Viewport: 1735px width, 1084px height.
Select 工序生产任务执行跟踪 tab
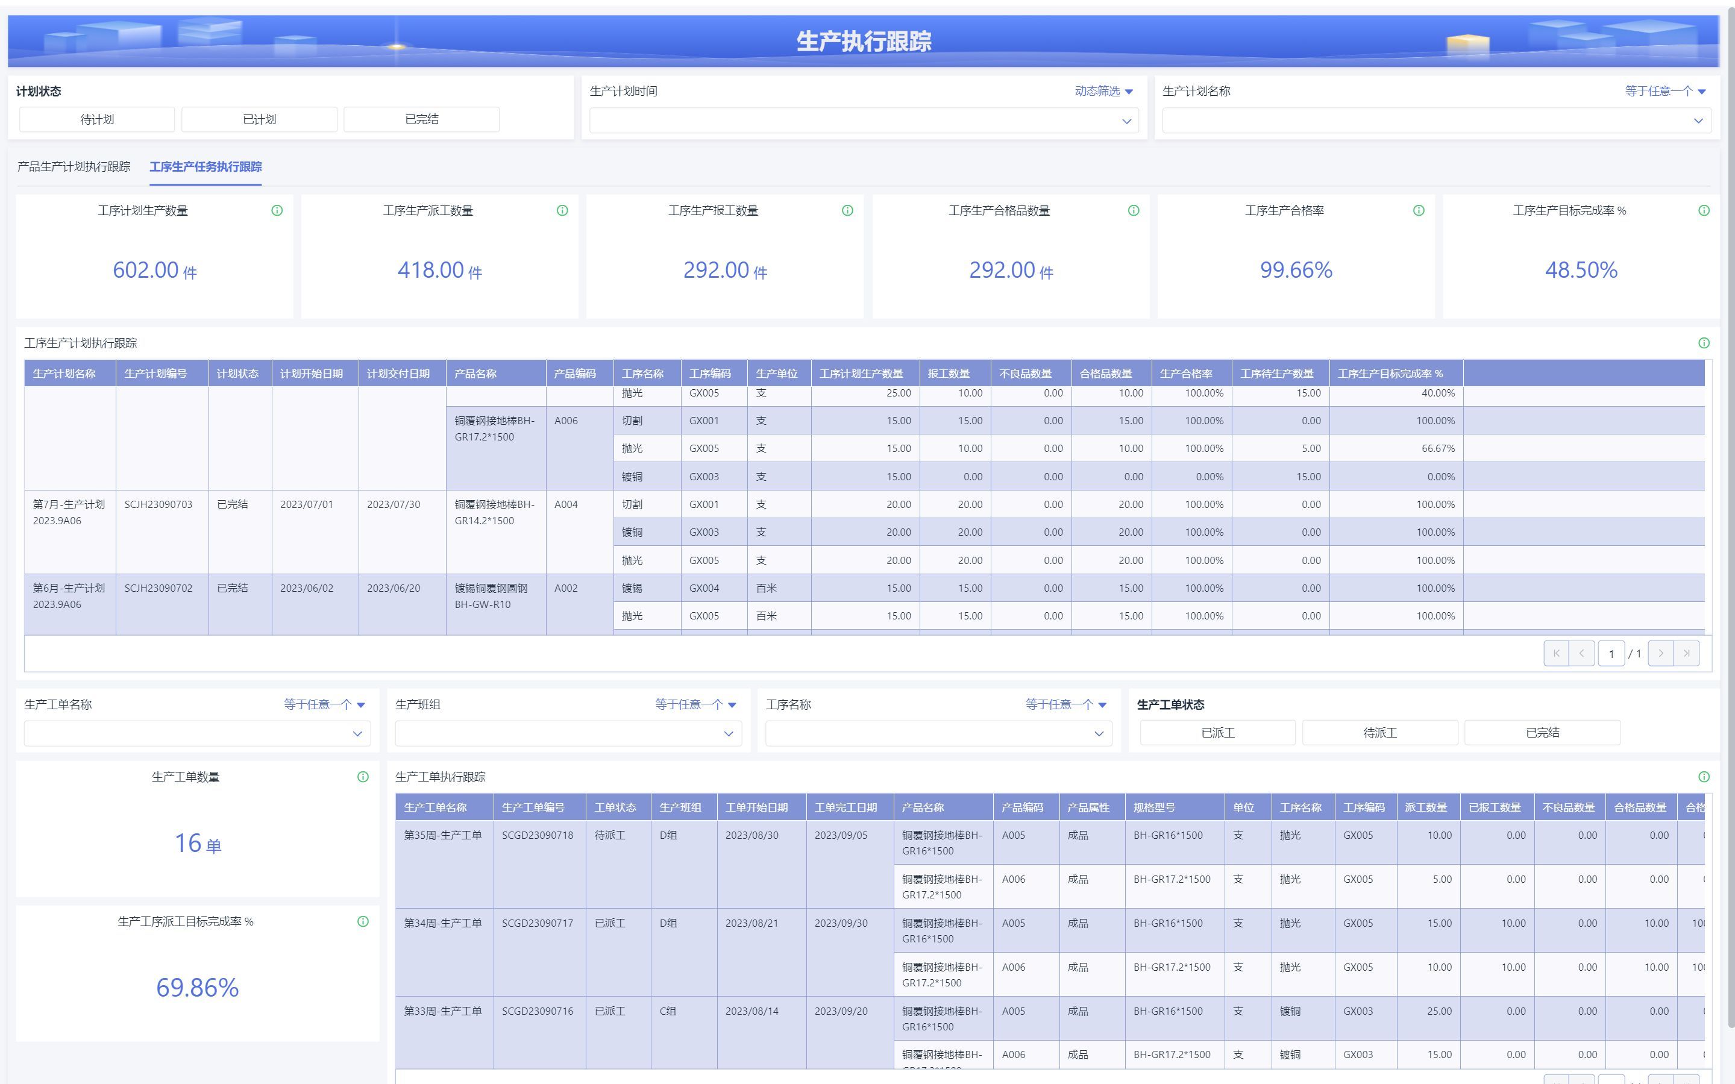[205, 166]
